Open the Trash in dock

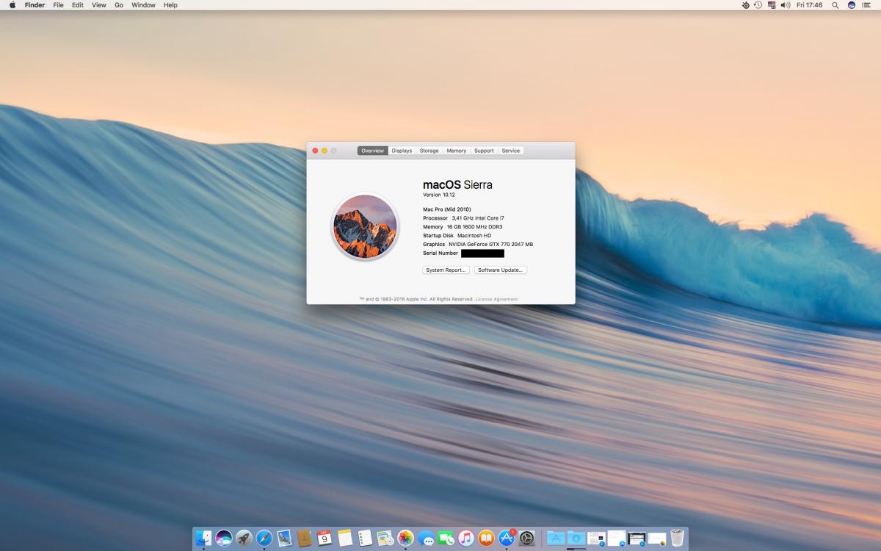(x=677, y=539)
